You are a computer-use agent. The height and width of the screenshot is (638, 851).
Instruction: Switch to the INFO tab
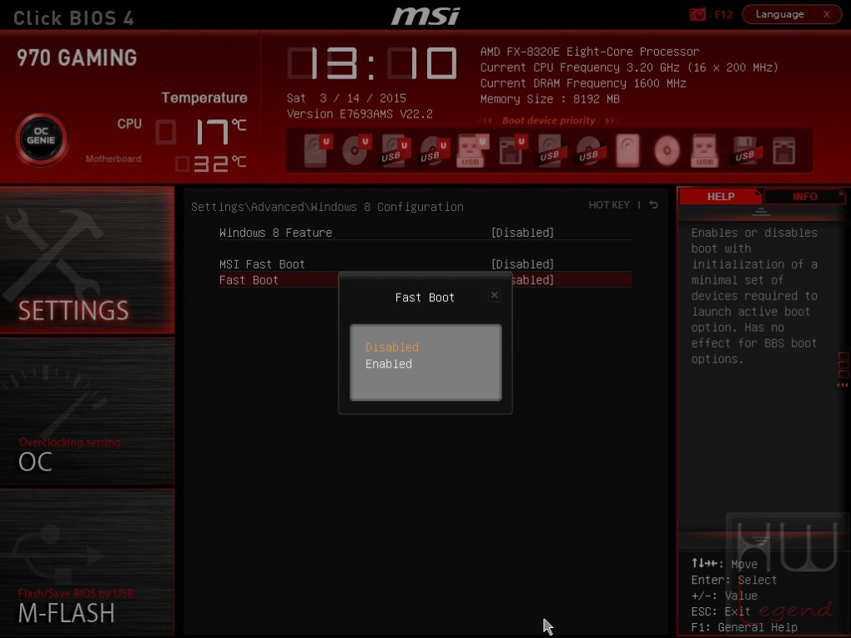804,196
